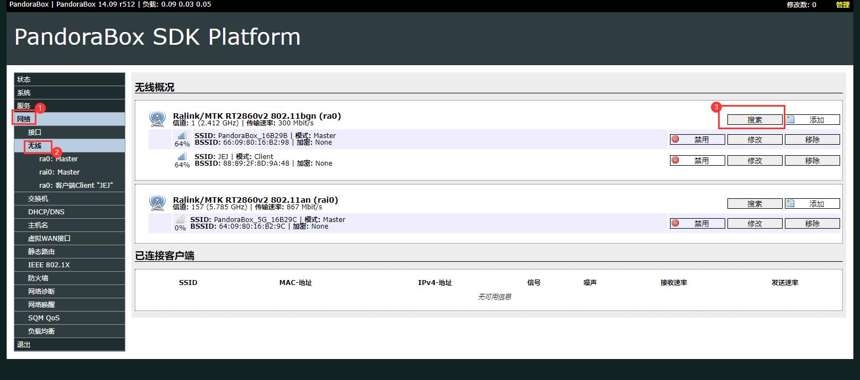Open ra0: 客户端Client "JEJ" entry
The image size is (860, 380).
(x=70, y=186)
